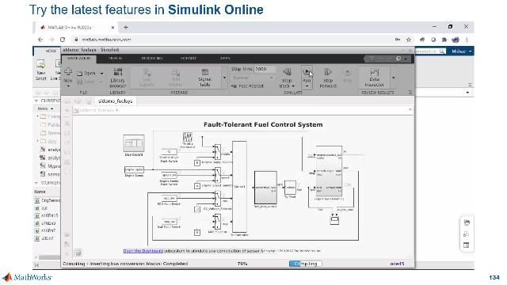
Task: Click the first of three icons at right edge
Action: [467, 222]
